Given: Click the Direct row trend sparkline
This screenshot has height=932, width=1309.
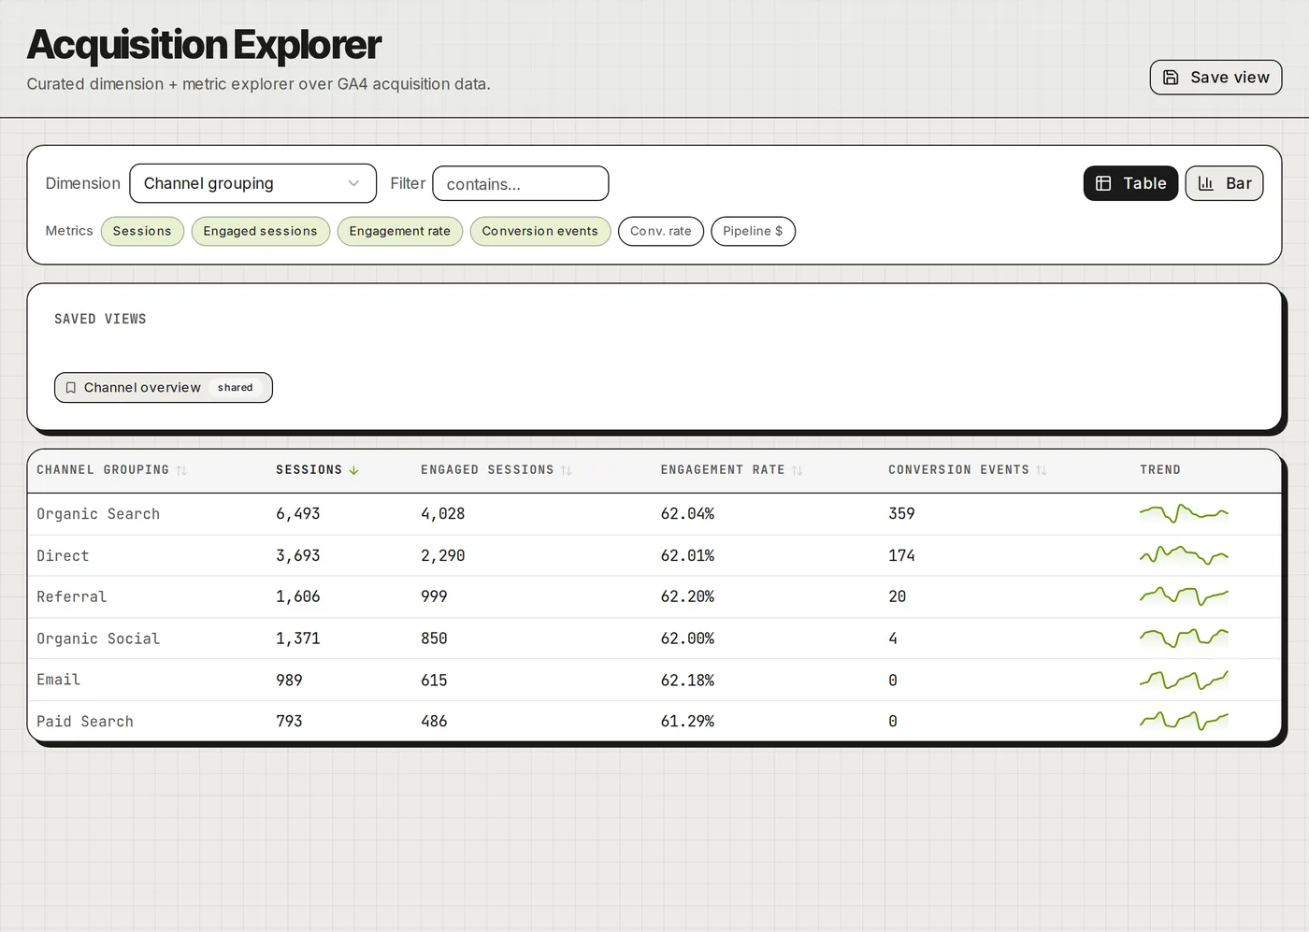Looking at the screenshot, I should click(x=1184, y=555).
